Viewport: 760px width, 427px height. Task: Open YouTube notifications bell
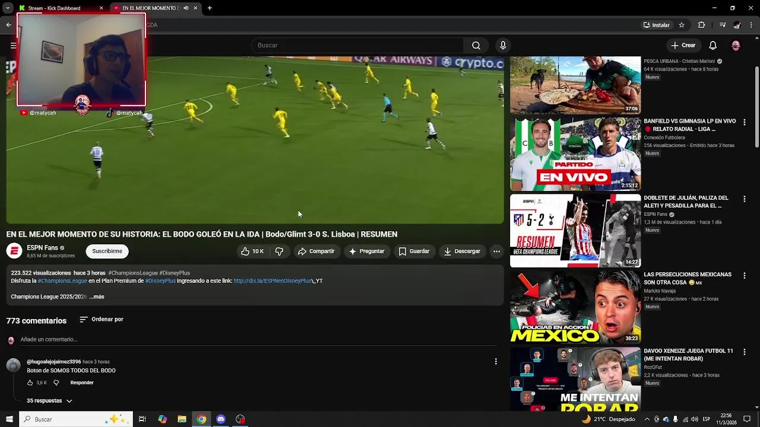(x=713, y=46)
